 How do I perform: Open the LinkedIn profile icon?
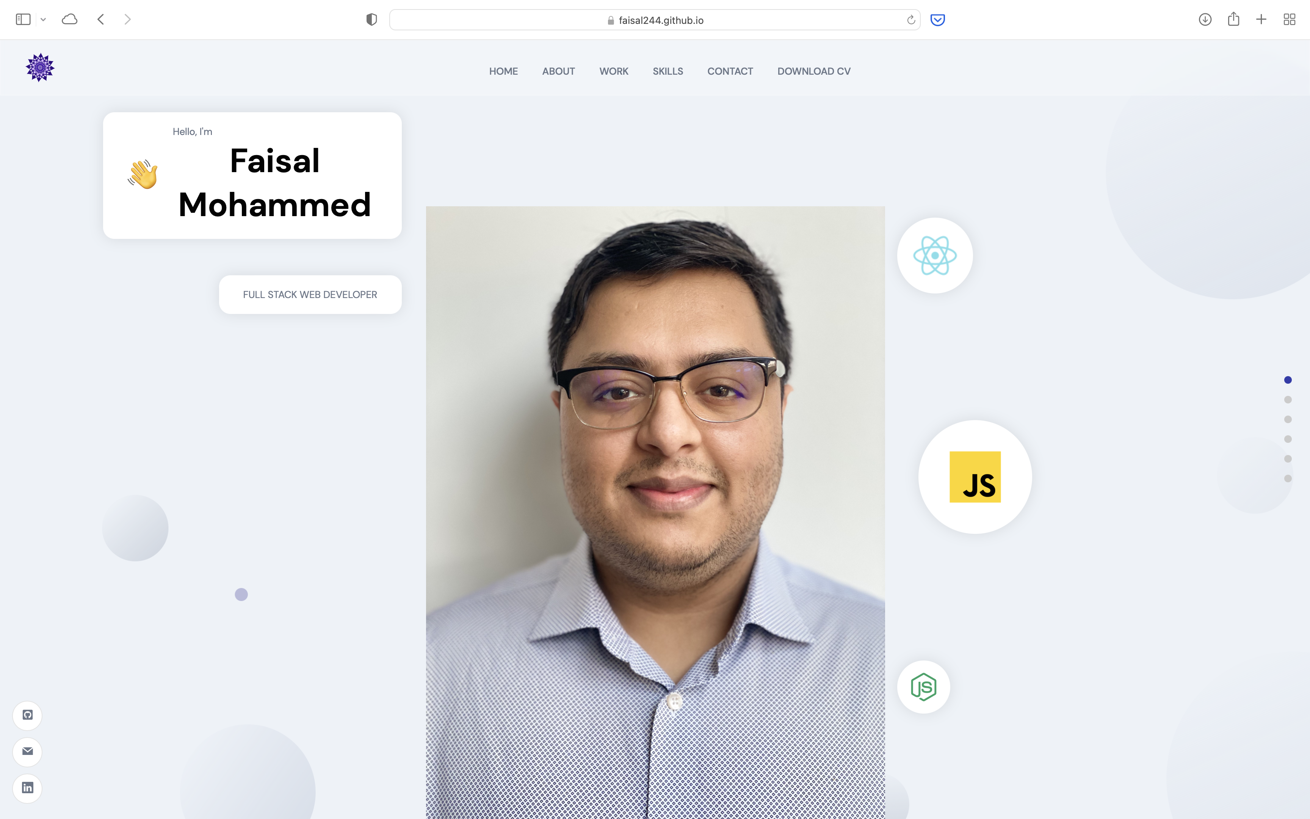(x=27, y=789)
